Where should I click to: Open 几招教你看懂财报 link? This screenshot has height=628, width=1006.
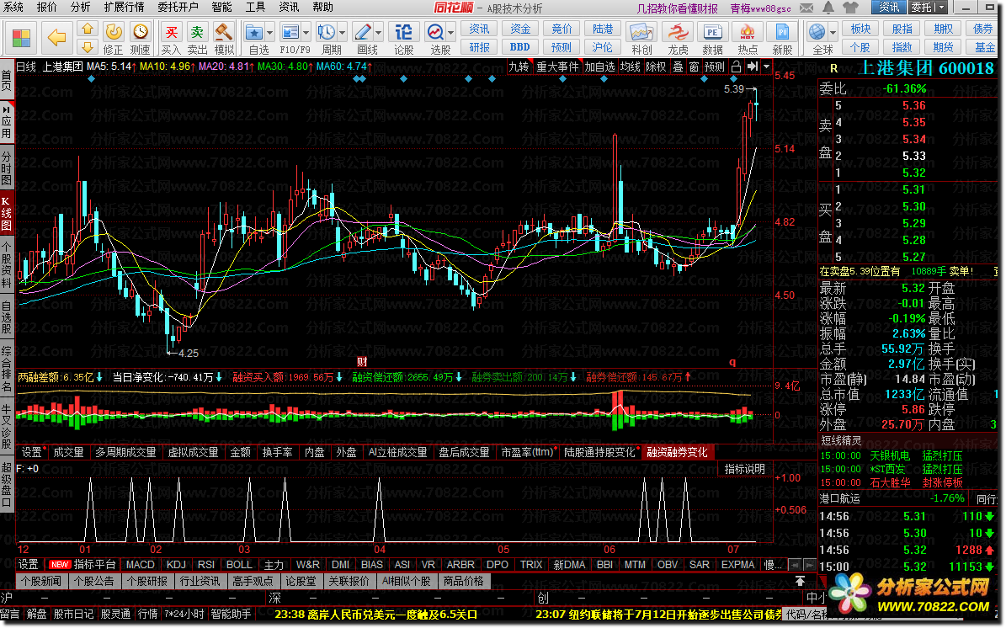[678, 8]
